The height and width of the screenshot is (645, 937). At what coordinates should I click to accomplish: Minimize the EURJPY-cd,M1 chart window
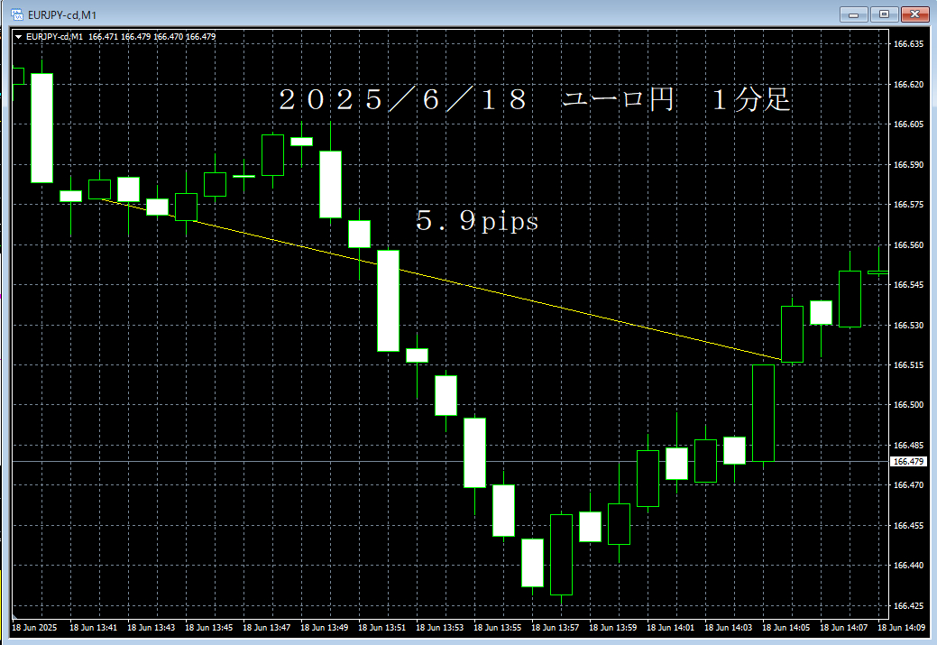pyautogui.click(x=853, y=14)
